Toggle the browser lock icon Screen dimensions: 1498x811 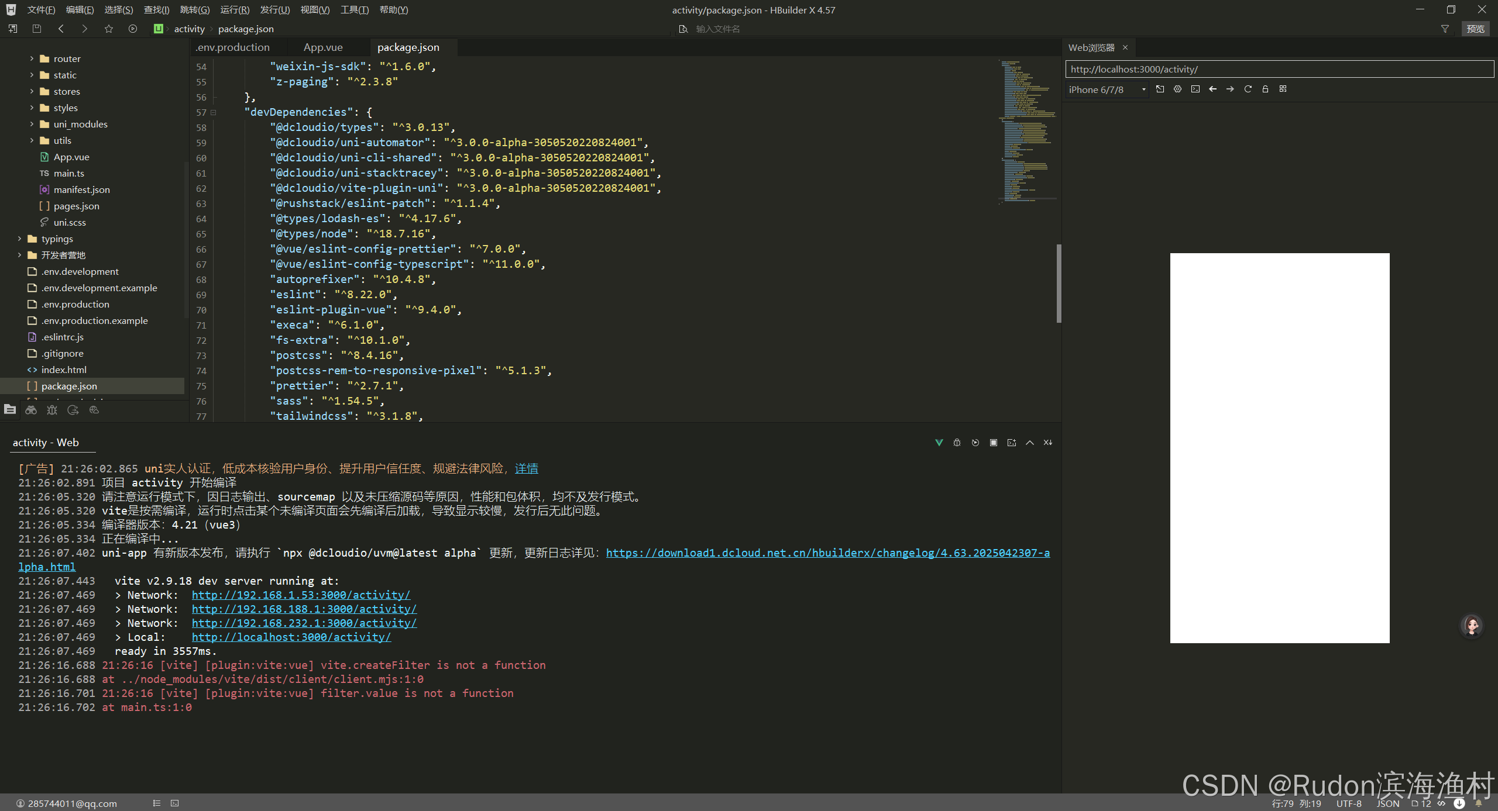pos(1265,89)
